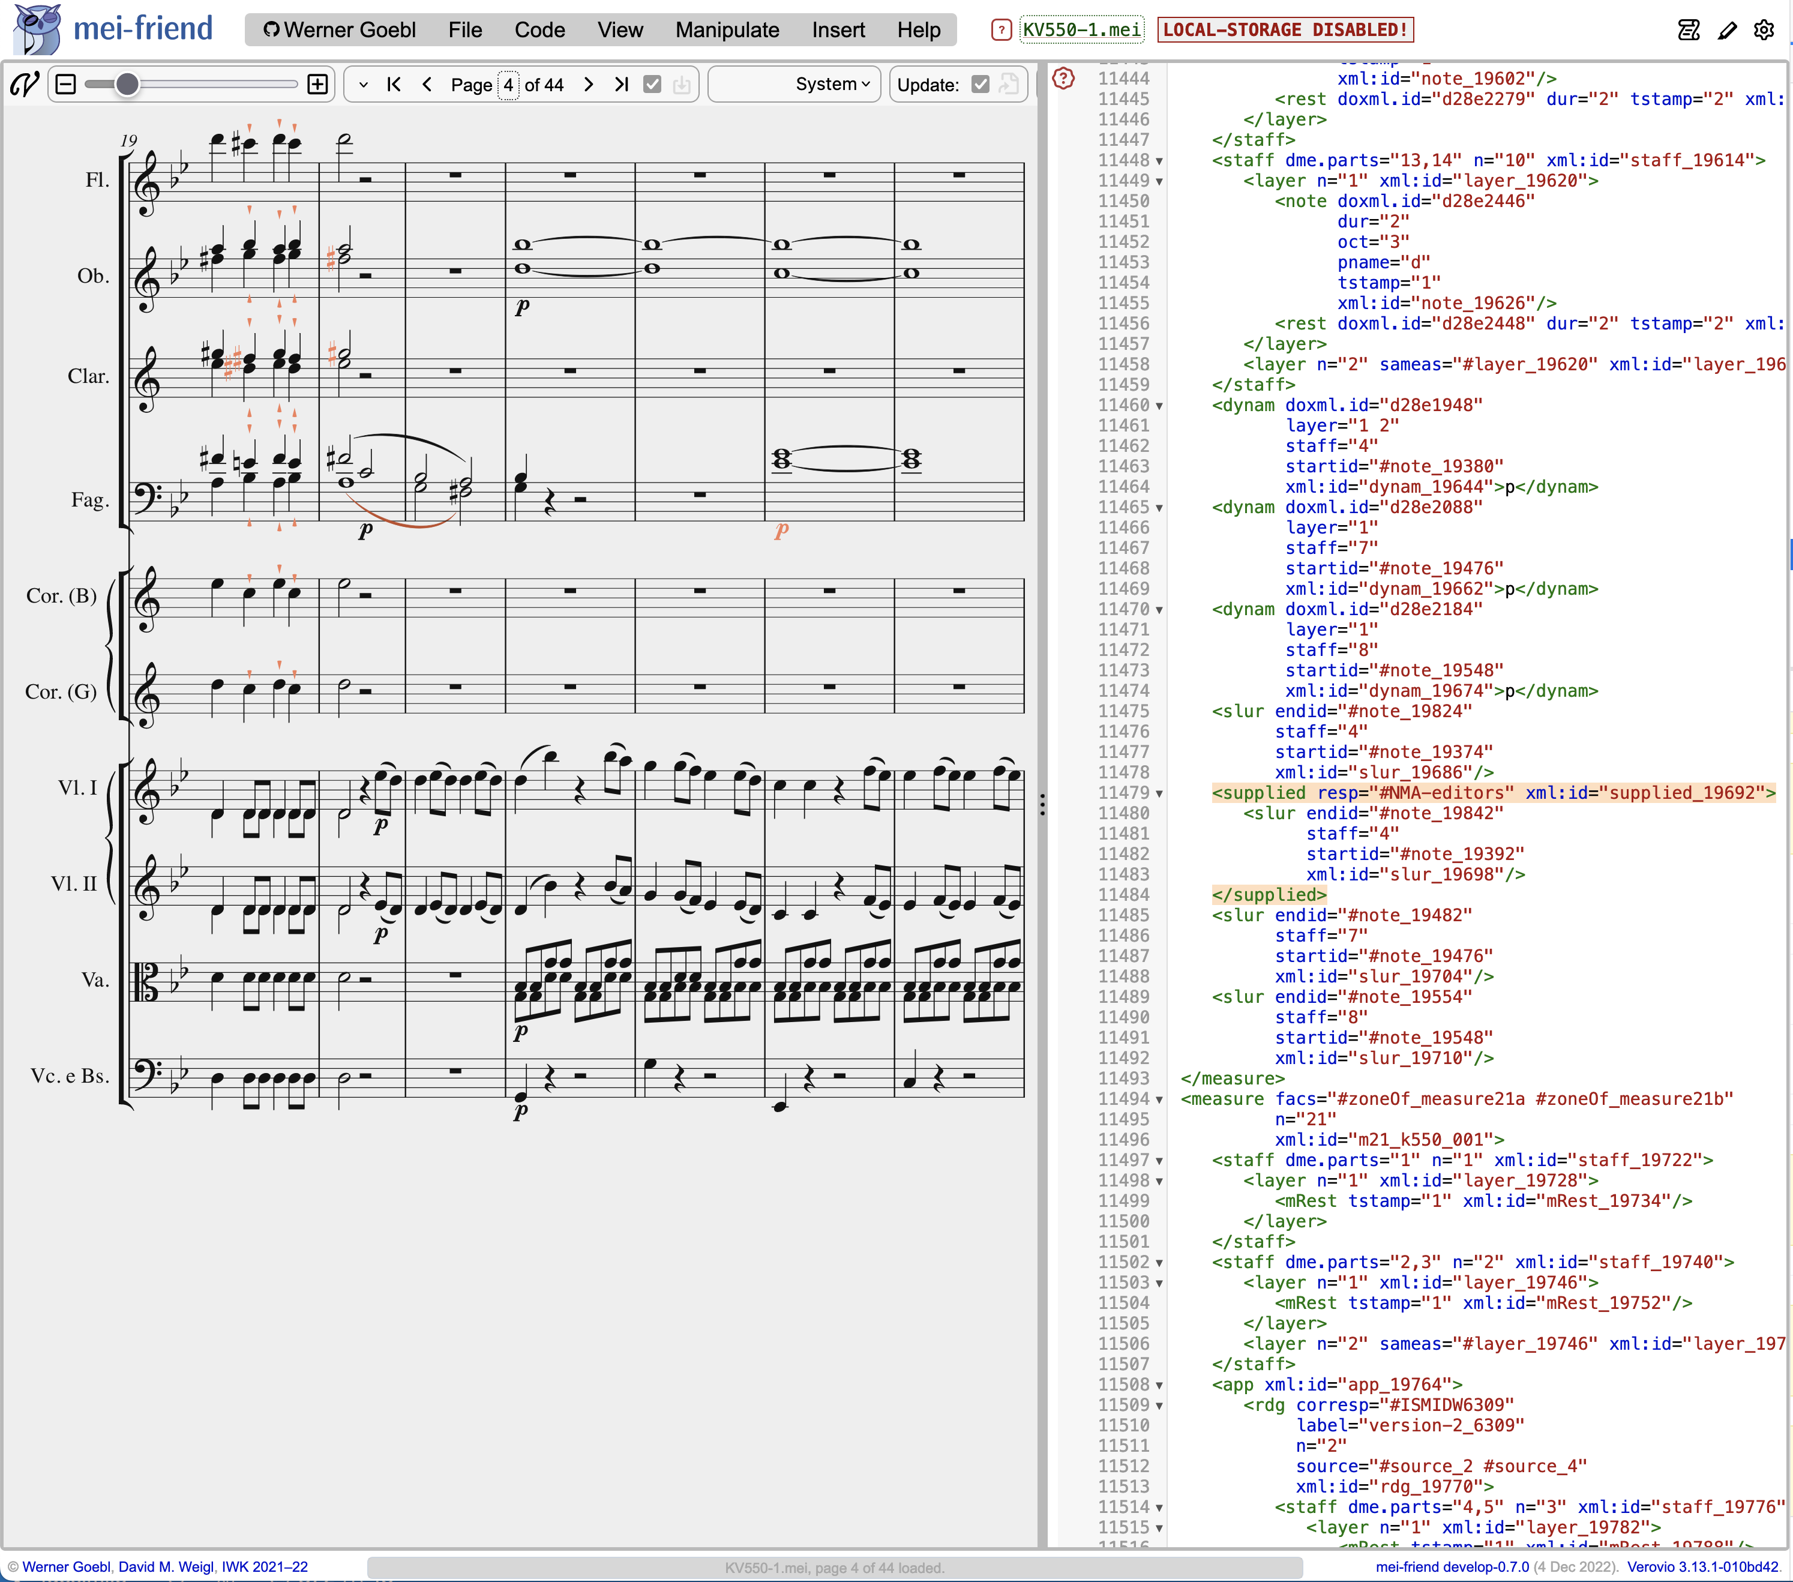Open the System breaks dropdown
Screen dimensions: 1793x1582
pos(794,84)
